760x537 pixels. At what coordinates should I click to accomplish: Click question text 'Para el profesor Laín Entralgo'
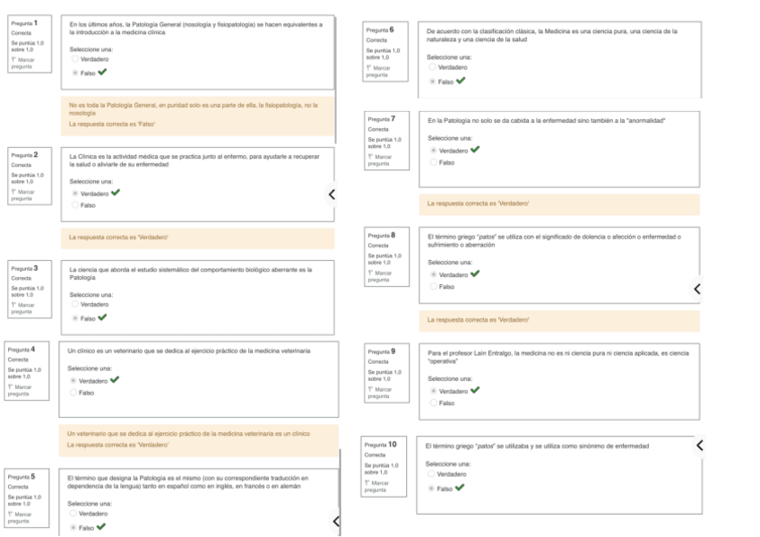pyautogui.click(x=557, y=357)
